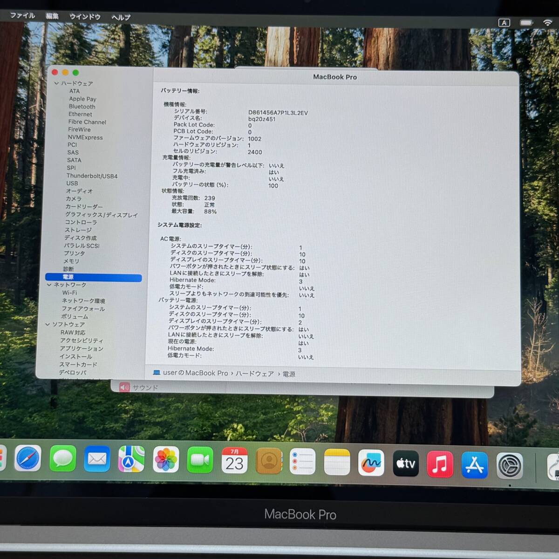Collapse the ハードウェア section chevron in the sidebar
Image resolution: width=559 pixels, height=559 pixels.
[x=56, y=83]
